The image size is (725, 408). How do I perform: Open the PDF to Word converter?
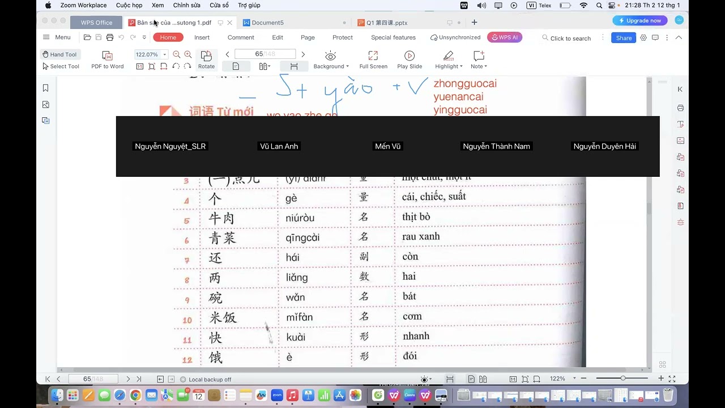point(107,59)
